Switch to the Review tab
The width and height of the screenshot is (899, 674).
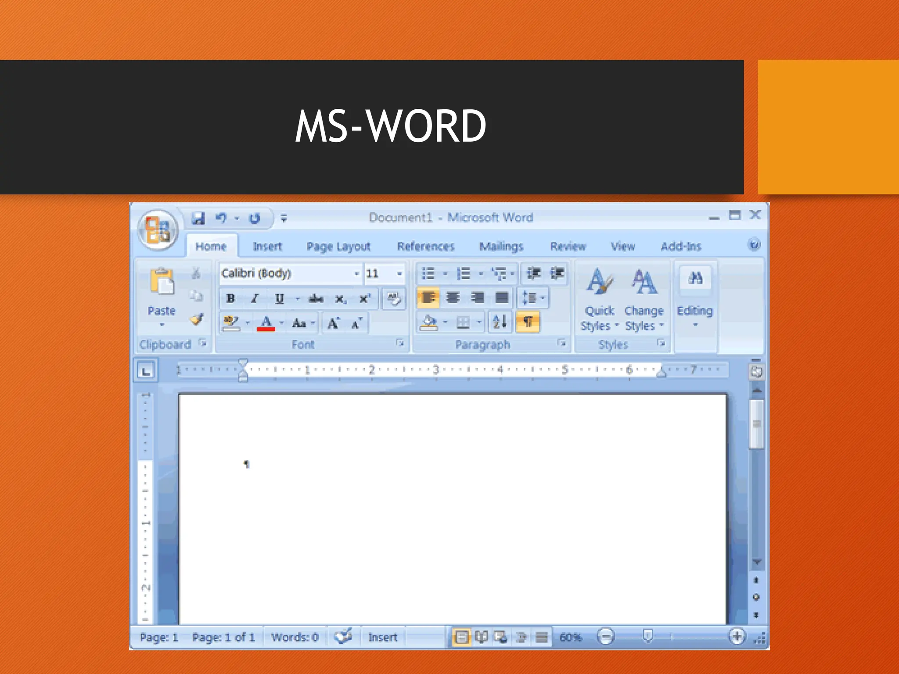pyautogui.click(x=568, y=246)
